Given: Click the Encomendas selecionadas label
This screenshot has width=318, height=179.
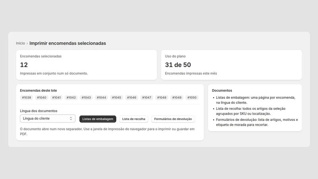Looking at the screenshot, I should coord(41,56).
